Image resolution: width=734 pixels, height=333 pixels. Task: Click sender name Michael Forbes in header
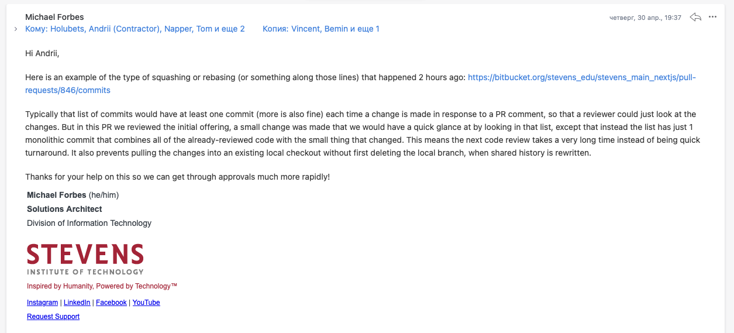(54, 17)
